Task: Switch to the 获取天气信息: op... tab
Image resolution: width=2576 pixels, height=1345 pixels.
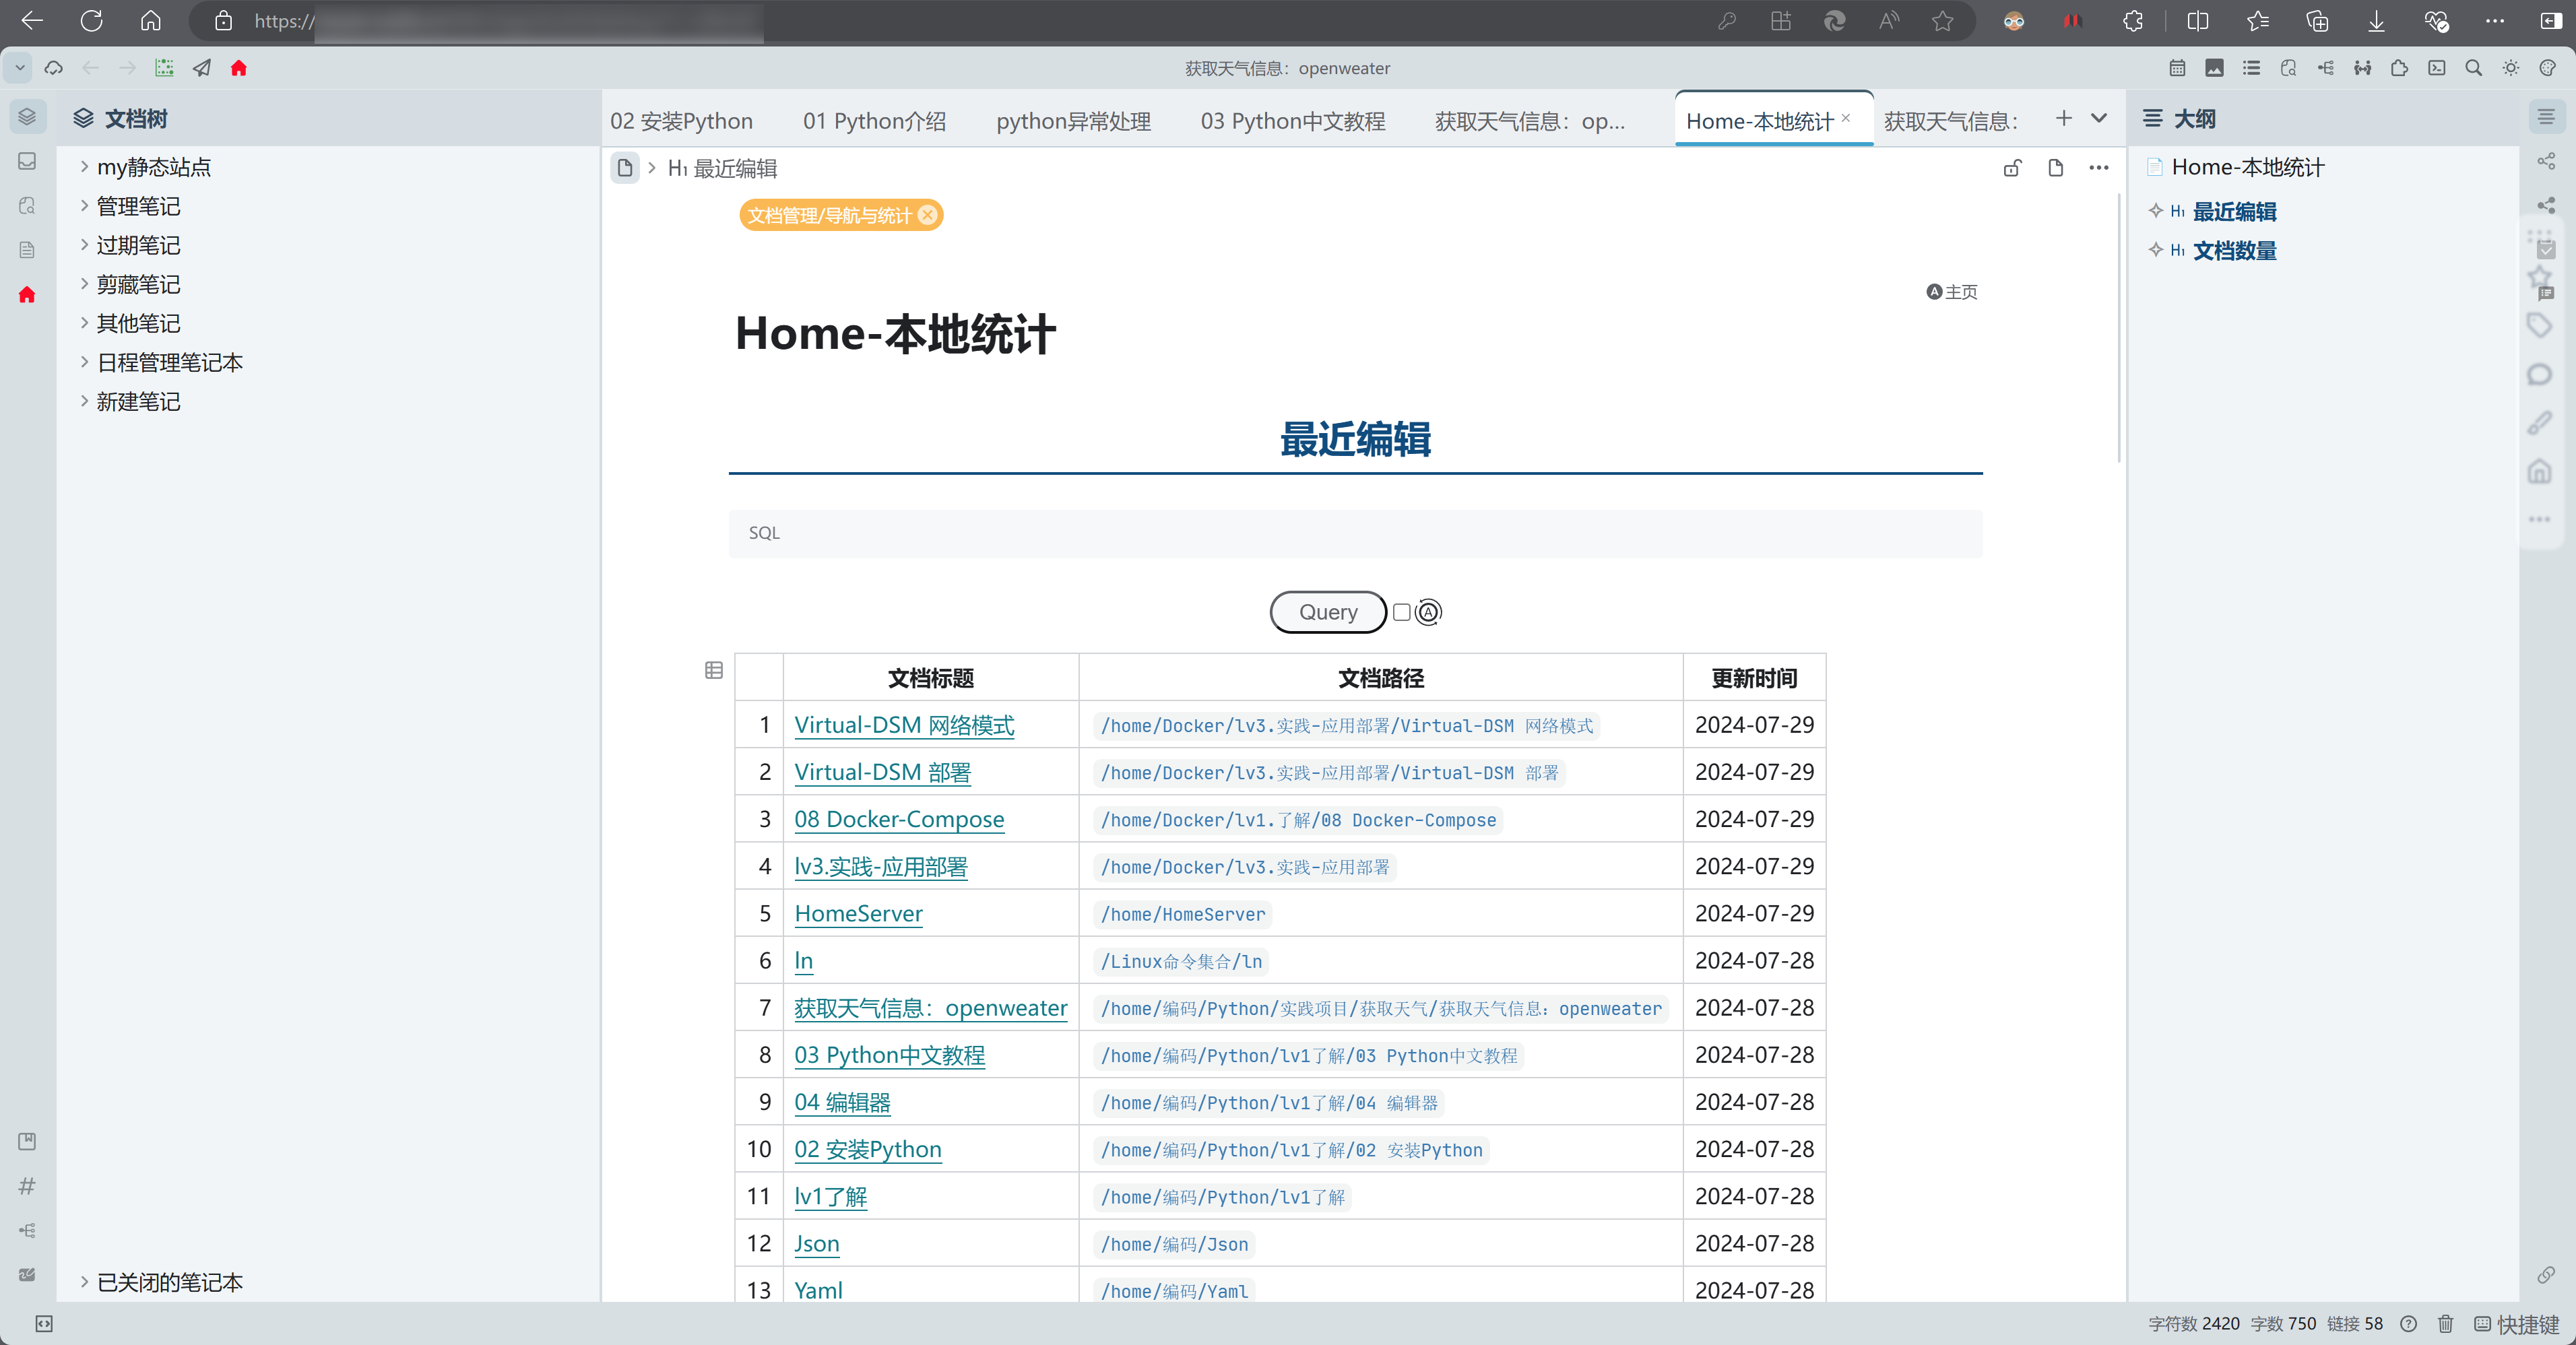Action: tap(1530, 121)
